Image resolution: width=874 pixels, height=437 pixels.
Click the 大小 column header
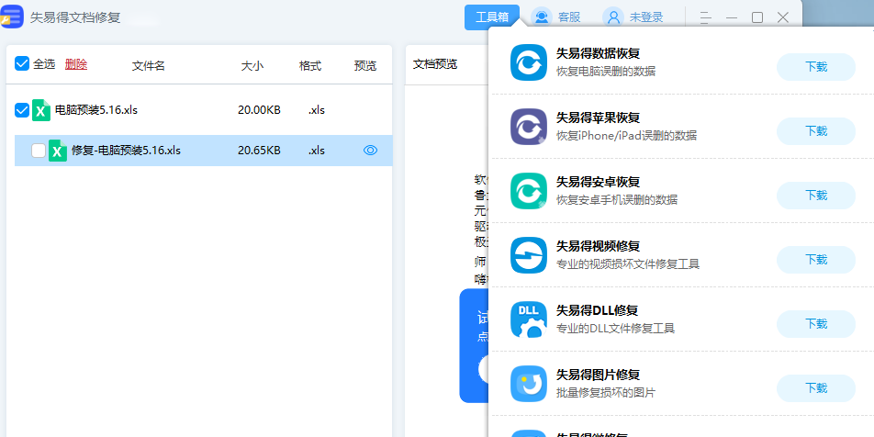tap(252, 66)
